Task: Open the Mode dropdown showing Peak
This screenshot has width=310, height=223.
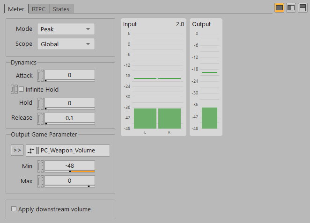Action: 66,29
